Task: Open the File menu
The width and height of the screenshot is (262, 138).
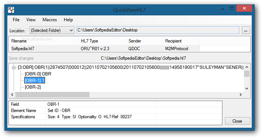Action: click(x=16, y=20)
